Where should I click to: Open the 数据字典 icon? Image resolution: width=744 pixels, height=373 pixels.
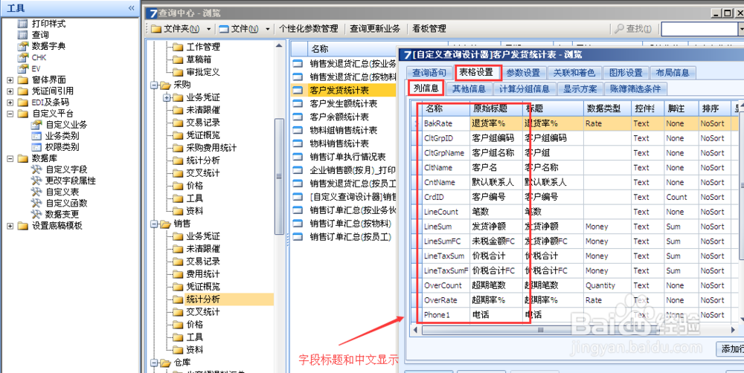coord(22,47)
